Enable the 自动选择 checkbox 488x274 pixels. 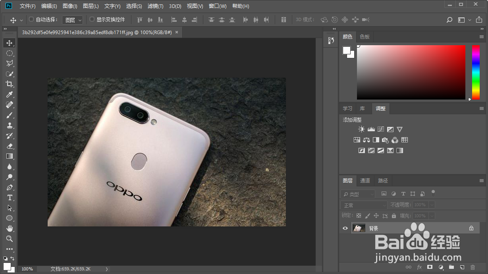click(x=32, y=19)
